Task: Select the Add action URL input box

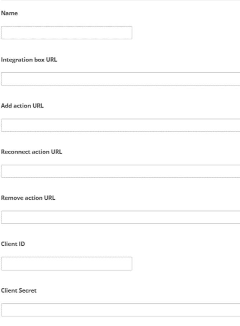Action: [120, 125]
